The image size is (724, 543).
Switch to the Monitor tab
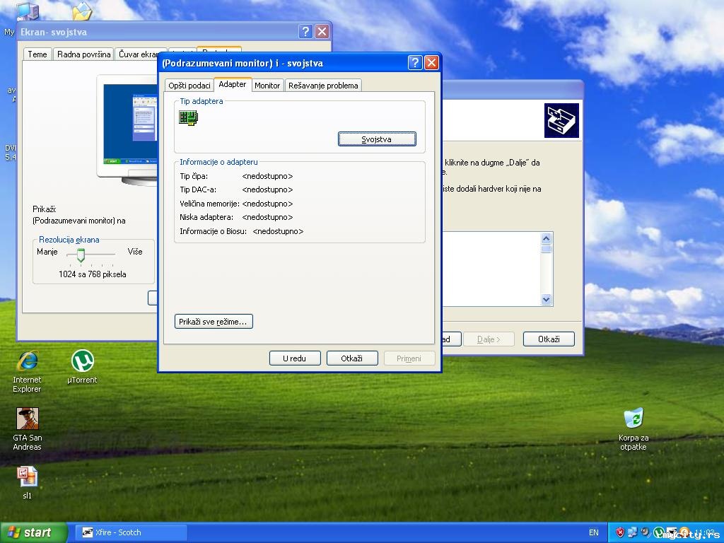267,86
